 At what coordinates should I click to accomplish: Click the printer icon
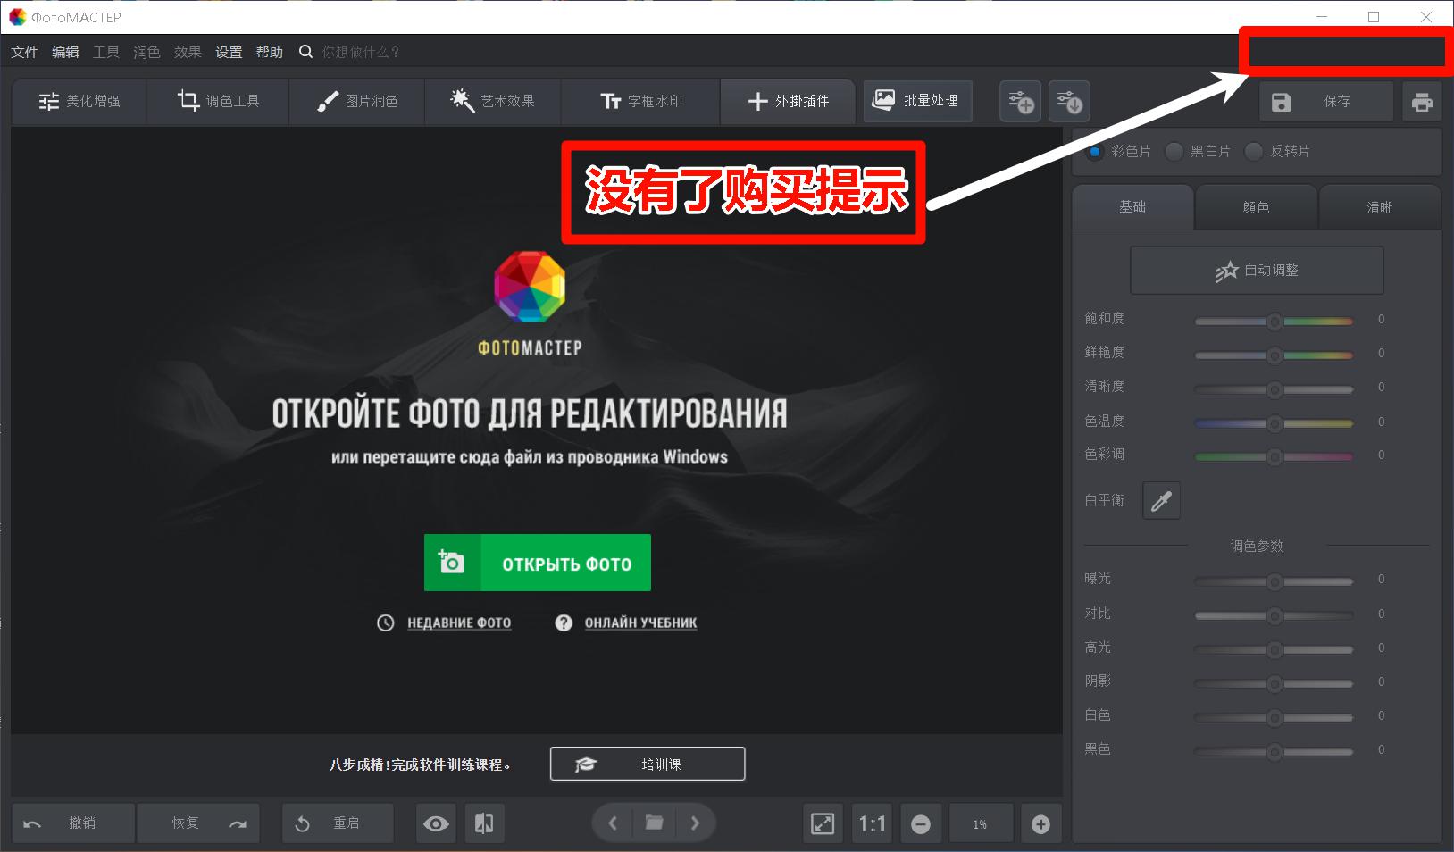click(1423, 101)
